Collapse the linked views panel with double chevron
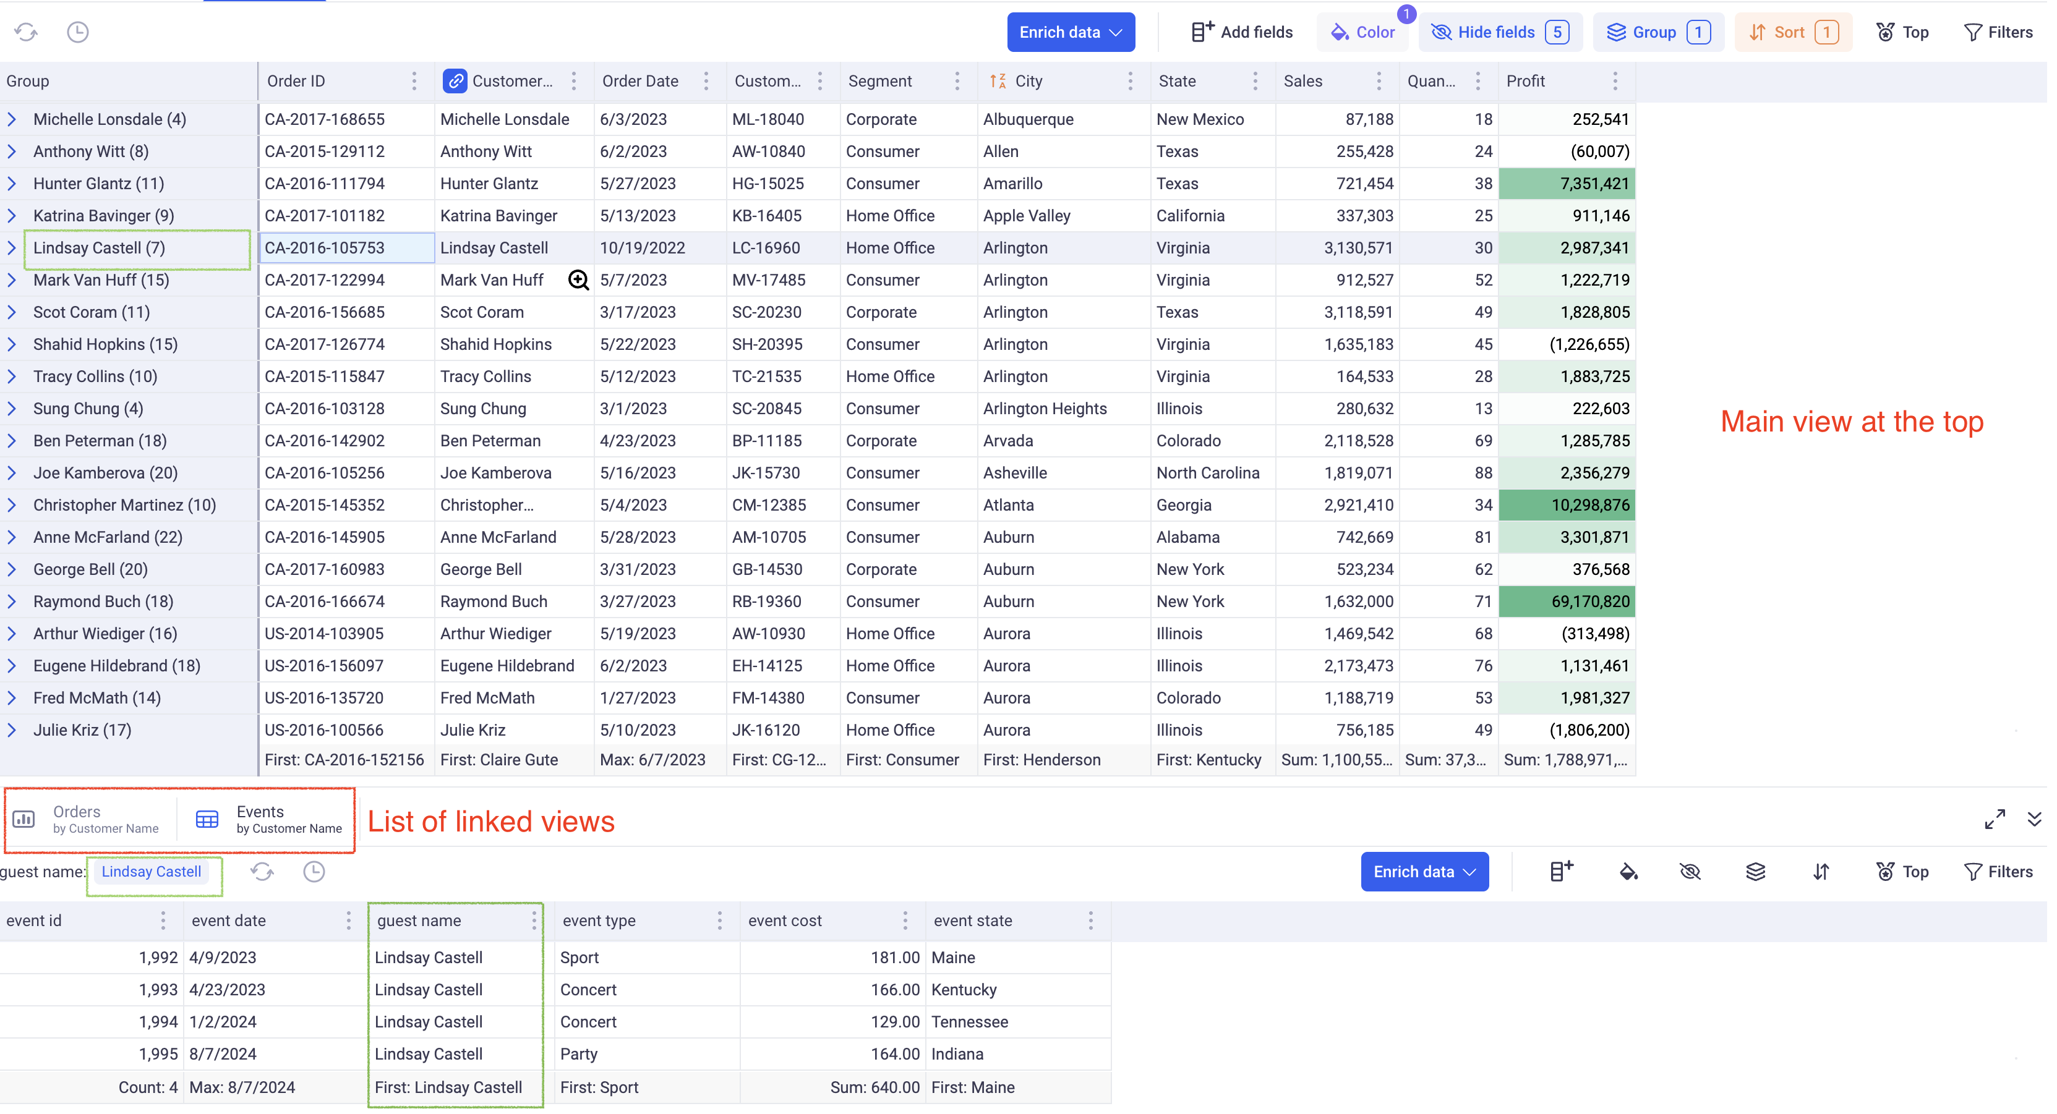 coord(2034,820)
